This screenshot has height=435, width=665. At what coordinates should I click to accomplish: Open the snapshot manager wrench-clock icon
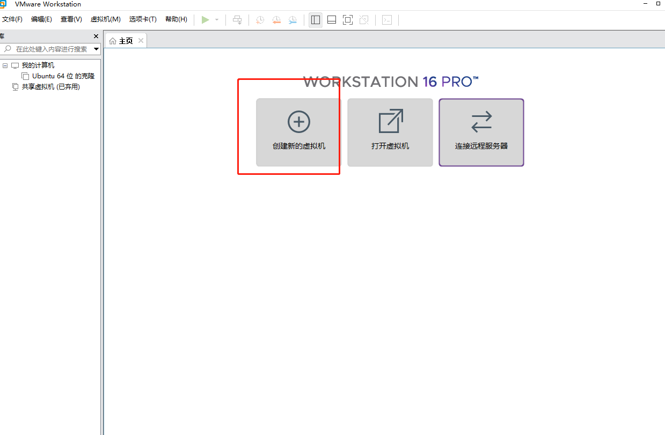click(293, 20)
